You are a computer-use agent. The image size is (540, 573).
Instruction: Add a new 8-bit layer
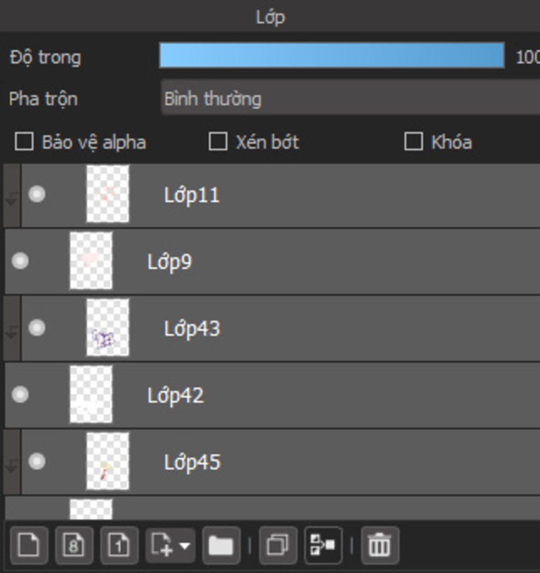click(x=74, y=545)
